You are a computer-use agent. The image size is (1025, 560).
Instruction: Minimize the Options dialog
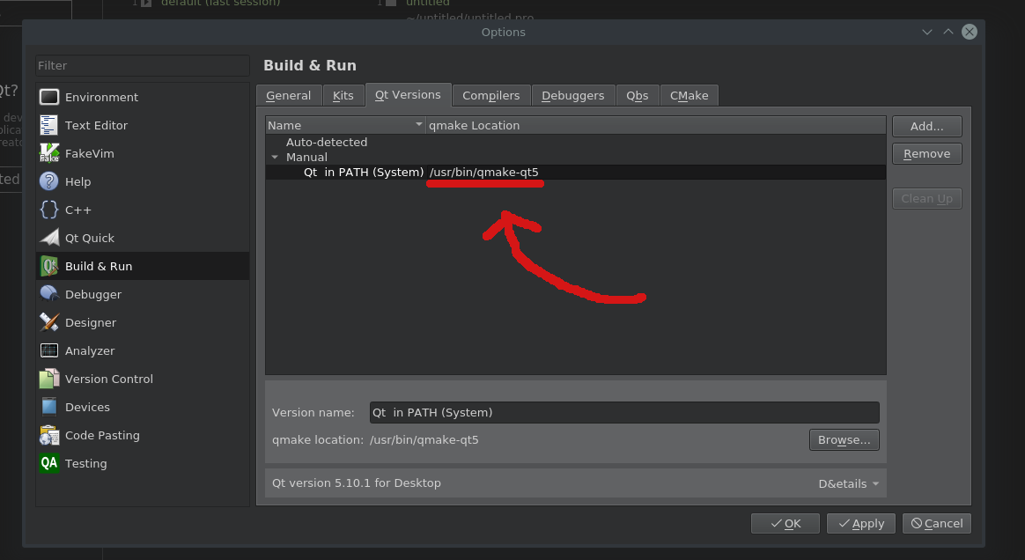(x=927, y=32)
